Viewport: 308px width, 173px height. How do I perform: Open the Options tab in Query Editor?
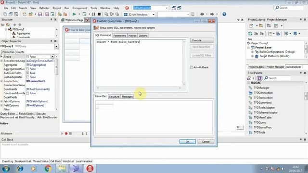click(x=143, y=36)
